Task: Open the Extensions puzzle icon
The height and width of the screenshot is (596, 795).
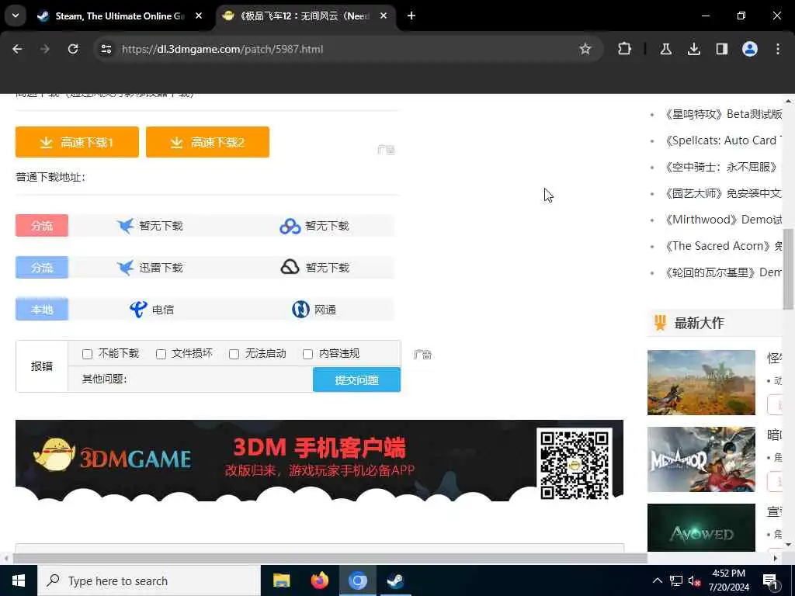Action: (625, 49)
